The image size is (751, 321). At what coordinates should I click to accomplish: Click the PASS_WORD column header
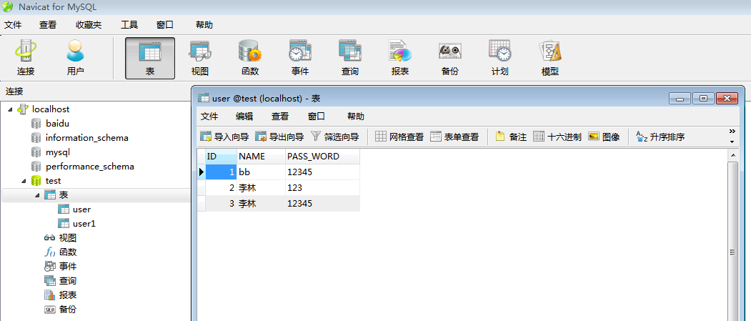pyautogui.click(x=322, y=156)
